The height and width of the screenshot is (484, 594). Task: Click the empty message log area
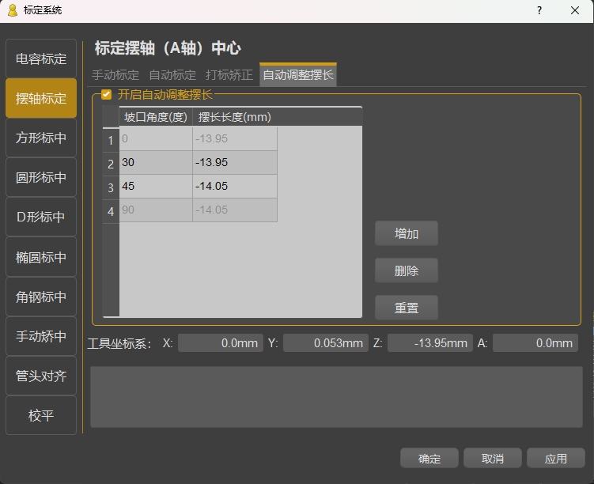coord(336,397)
